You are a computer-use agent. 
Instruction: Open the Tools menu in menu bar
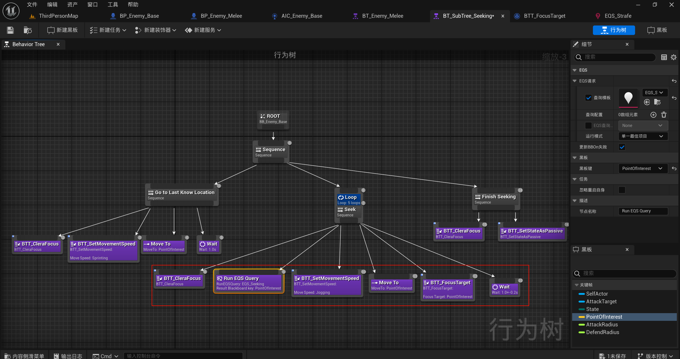coord(113,5)
